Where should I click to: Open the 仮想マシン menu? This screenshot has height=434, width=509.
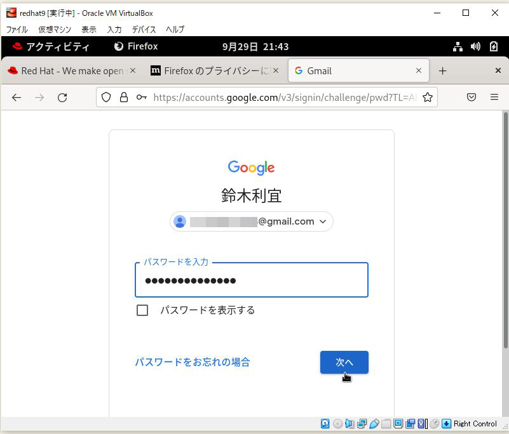click(55, 29)
